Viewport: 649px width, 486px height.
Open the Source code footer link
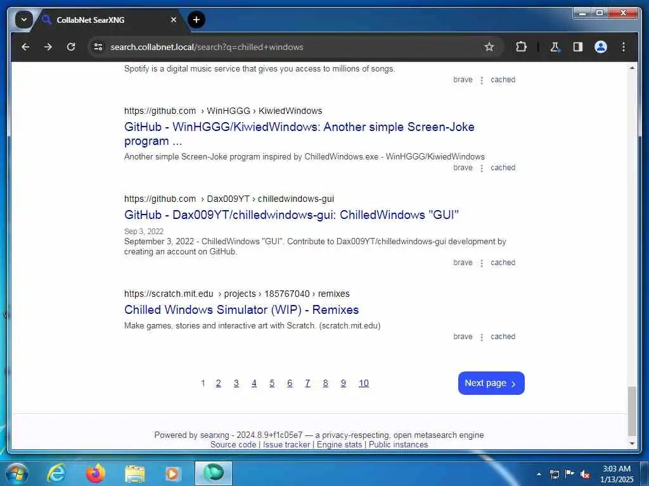233,445
